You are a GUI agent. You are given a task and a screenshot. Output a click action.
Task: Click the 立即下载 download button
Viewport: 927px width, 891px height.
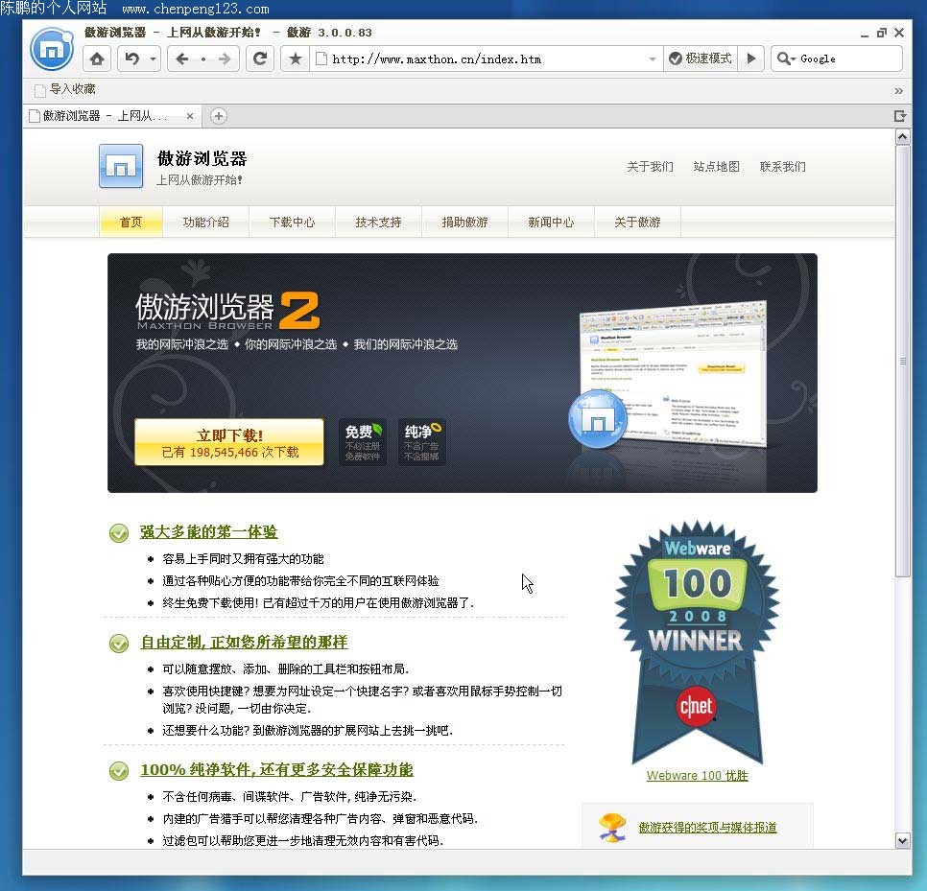click(x=229, y=442)
